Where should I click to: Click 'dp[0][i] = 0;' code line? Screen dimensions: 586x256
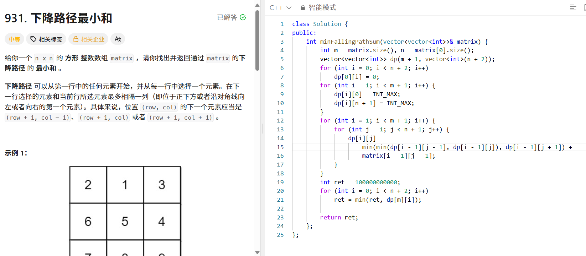(x=357, y=77)
